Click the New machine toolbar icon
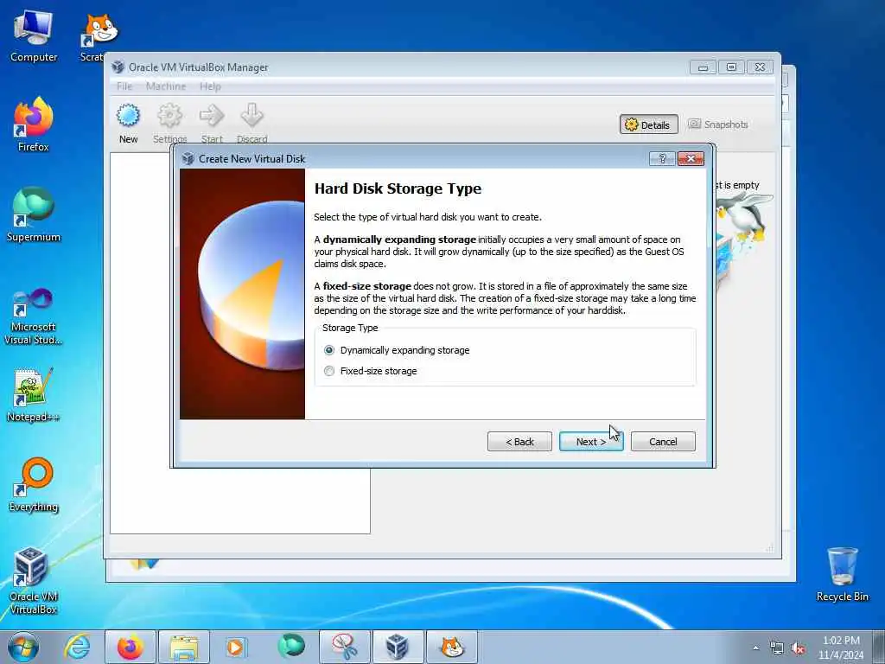Image resolution: width=885 pixels, height=664 pixels. 128,123
